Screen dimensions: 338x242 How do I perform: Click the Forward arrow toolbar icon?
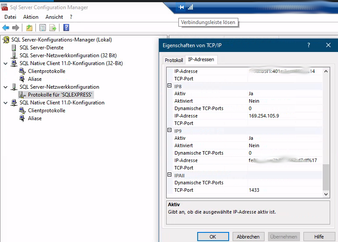coord(15,28)
